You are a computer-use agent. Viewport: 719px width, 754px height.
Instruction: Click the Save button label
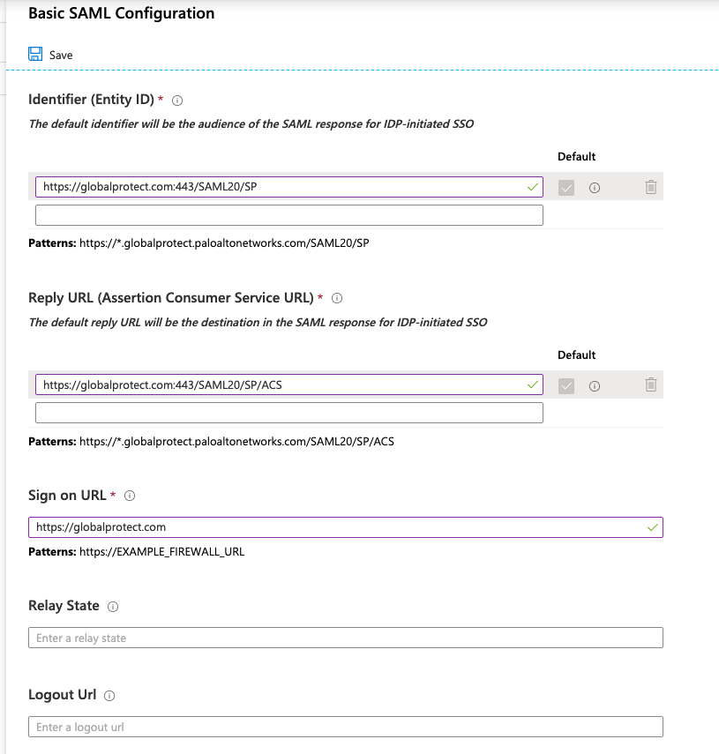tap(61, 55)
